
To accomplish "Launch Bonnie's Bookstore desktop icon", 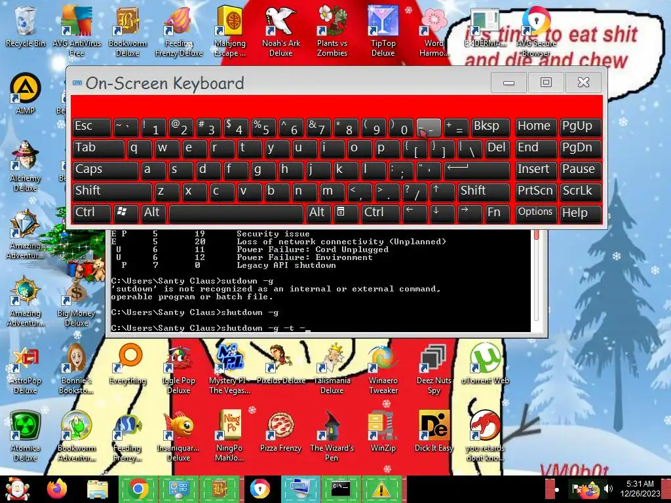I will 76,369.
